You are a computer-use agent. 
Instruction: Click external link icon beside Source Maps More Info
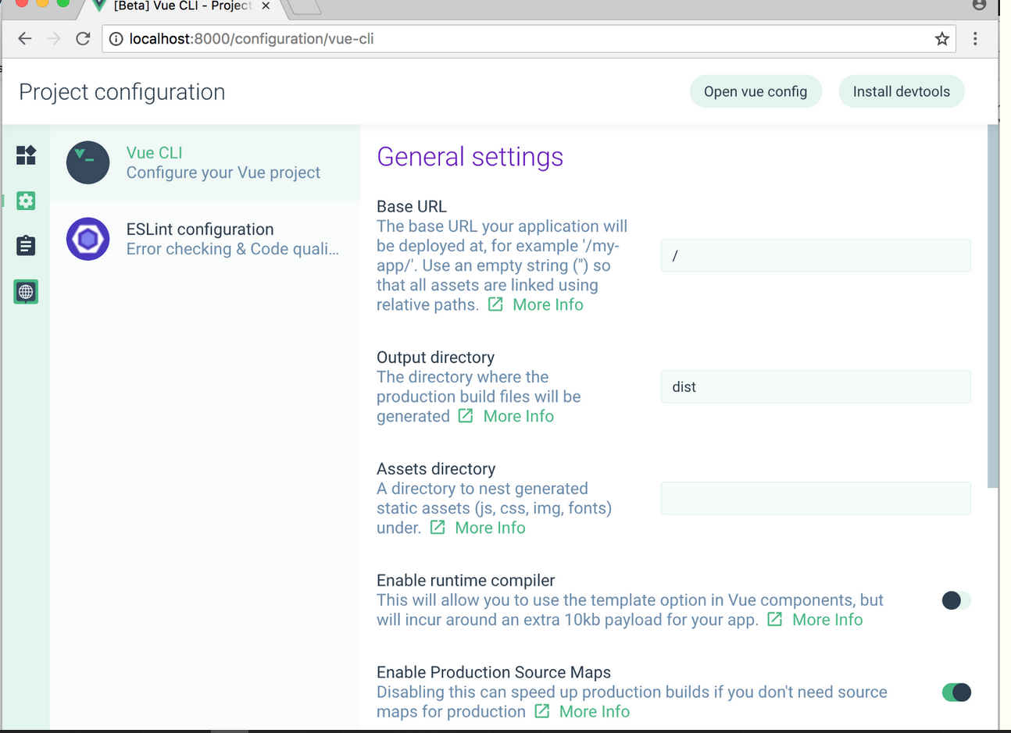pyautogui.click(x=542, y=711)
